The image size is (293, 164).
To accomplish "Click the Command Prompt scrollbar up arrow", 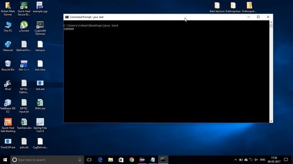I will tap(271, 22).
